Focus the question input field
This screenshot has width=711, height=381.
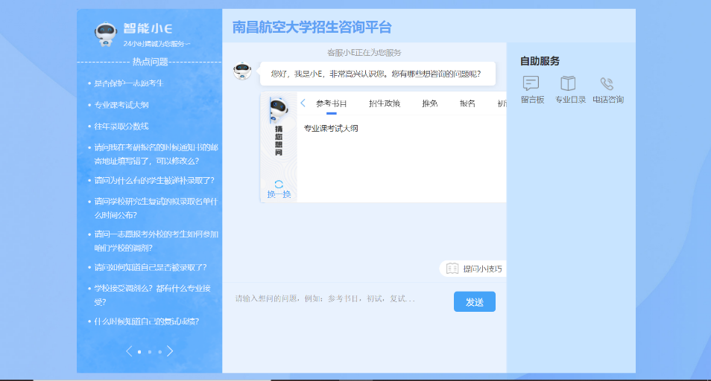pos(340,298)
